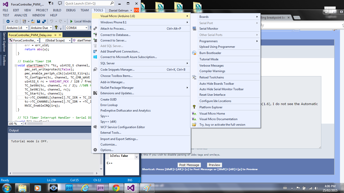This screenshot has height=193, width=344.
Task: Open Google Chrome from the taskbar
Action: coord(116,188)
